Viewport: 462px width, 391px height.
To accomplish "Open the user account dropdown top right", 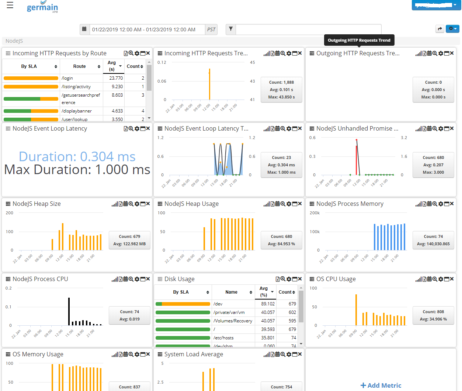I will 436,5.
